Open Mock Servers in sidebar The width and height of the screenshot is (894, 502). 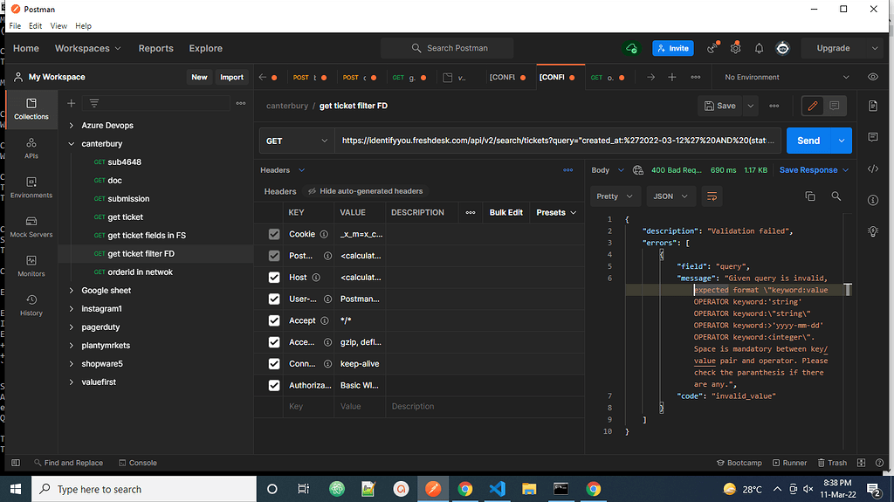31,226
